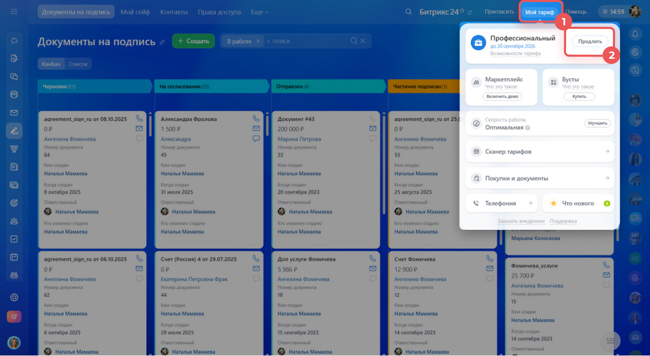This screenshot has height=356, width=650.
Task: Switch to Канбан view
Action: click(x=52, y=64)
